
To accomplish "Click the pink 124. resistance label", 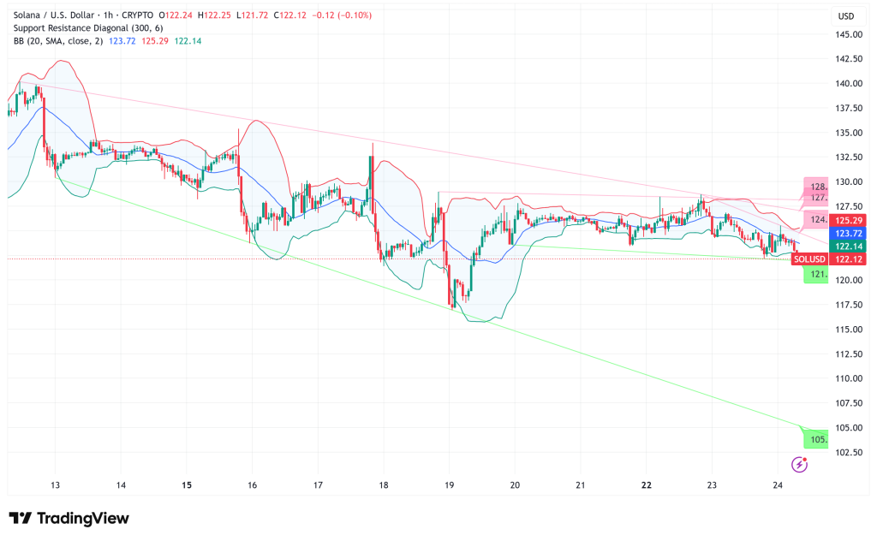I will coord(818,220).
